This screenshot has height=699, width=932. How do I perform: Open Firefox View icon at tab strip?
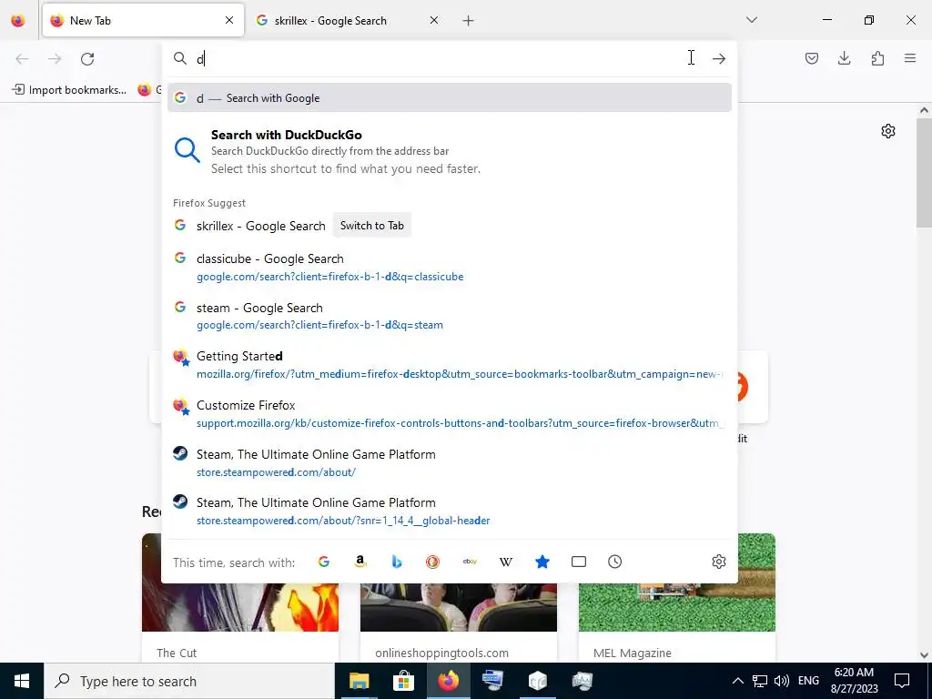coord(18,20)
